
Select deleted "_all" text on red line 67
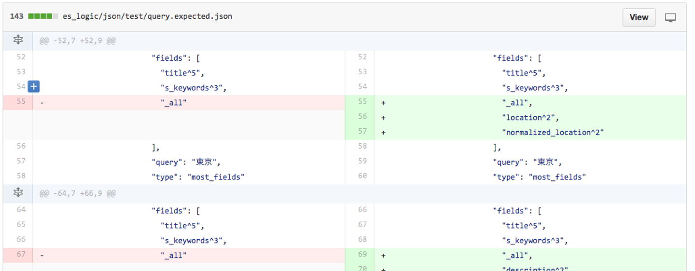point(173,256)
